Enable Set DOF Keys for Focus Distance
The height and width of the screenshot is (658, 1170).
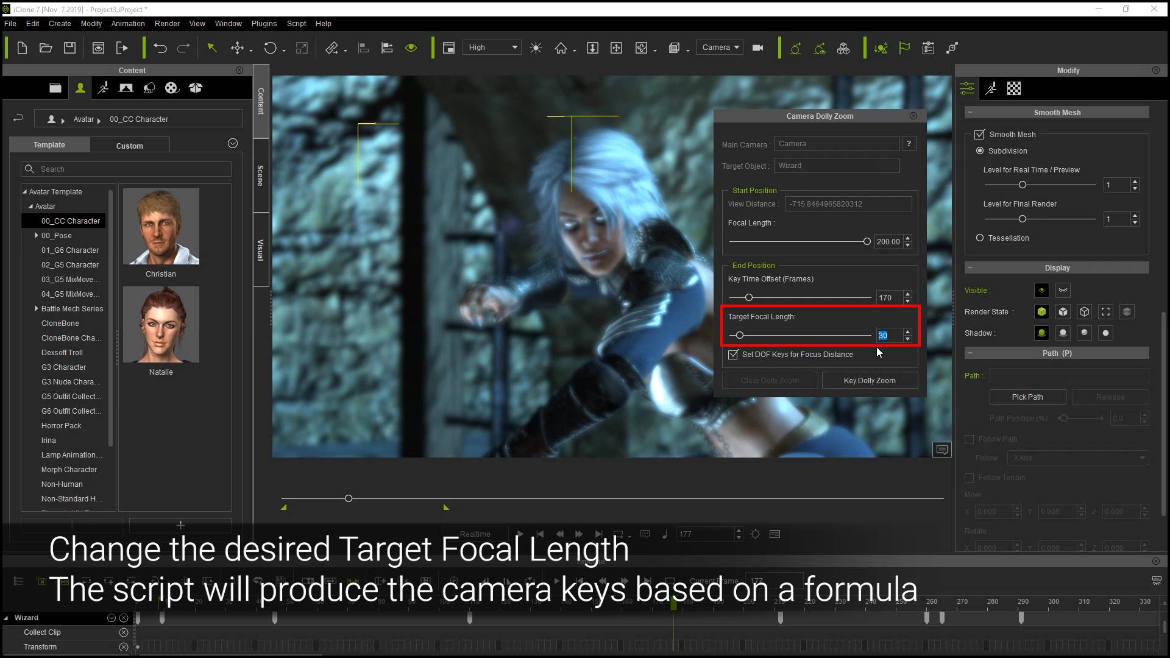pos(734,355)
